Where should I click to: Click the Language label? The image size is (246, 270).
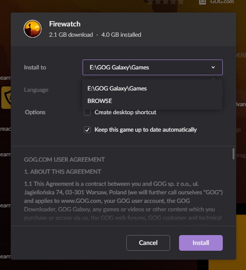coord(36,90)
